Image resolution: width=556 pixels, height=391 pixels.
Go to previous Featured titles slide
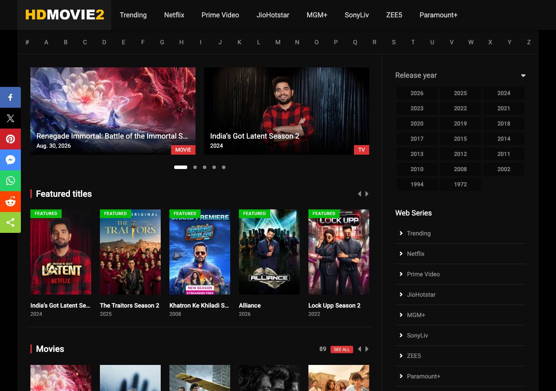359,194
